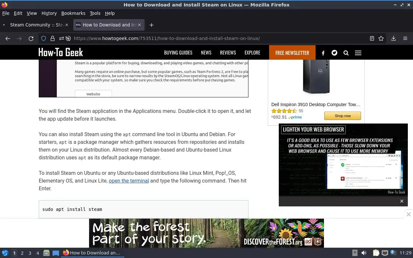Open the EXPLORE section
Image resolution: width=413 pixels, height=258 pixels.
[252, 53]
